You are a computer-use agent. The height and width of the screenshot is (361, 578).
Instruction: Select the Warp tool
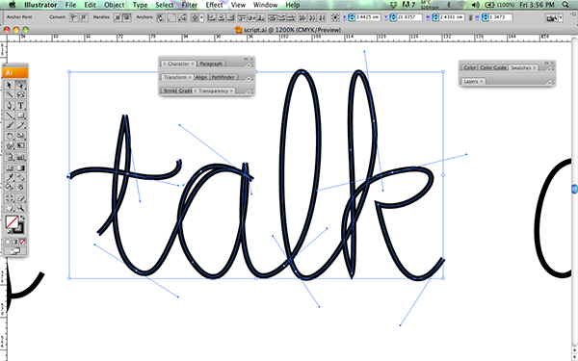(10, 145)
